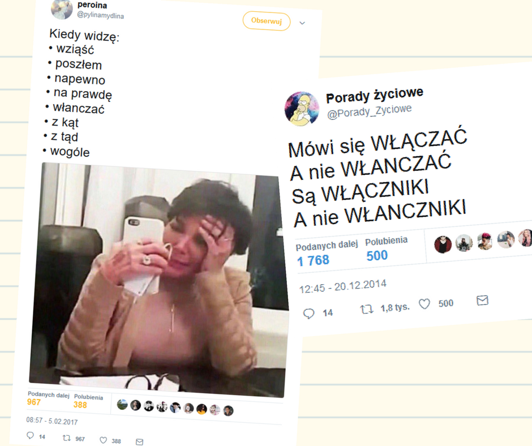Open the 967 Podanych dalej count
532x446 pixels.
(x=34, y=402)
